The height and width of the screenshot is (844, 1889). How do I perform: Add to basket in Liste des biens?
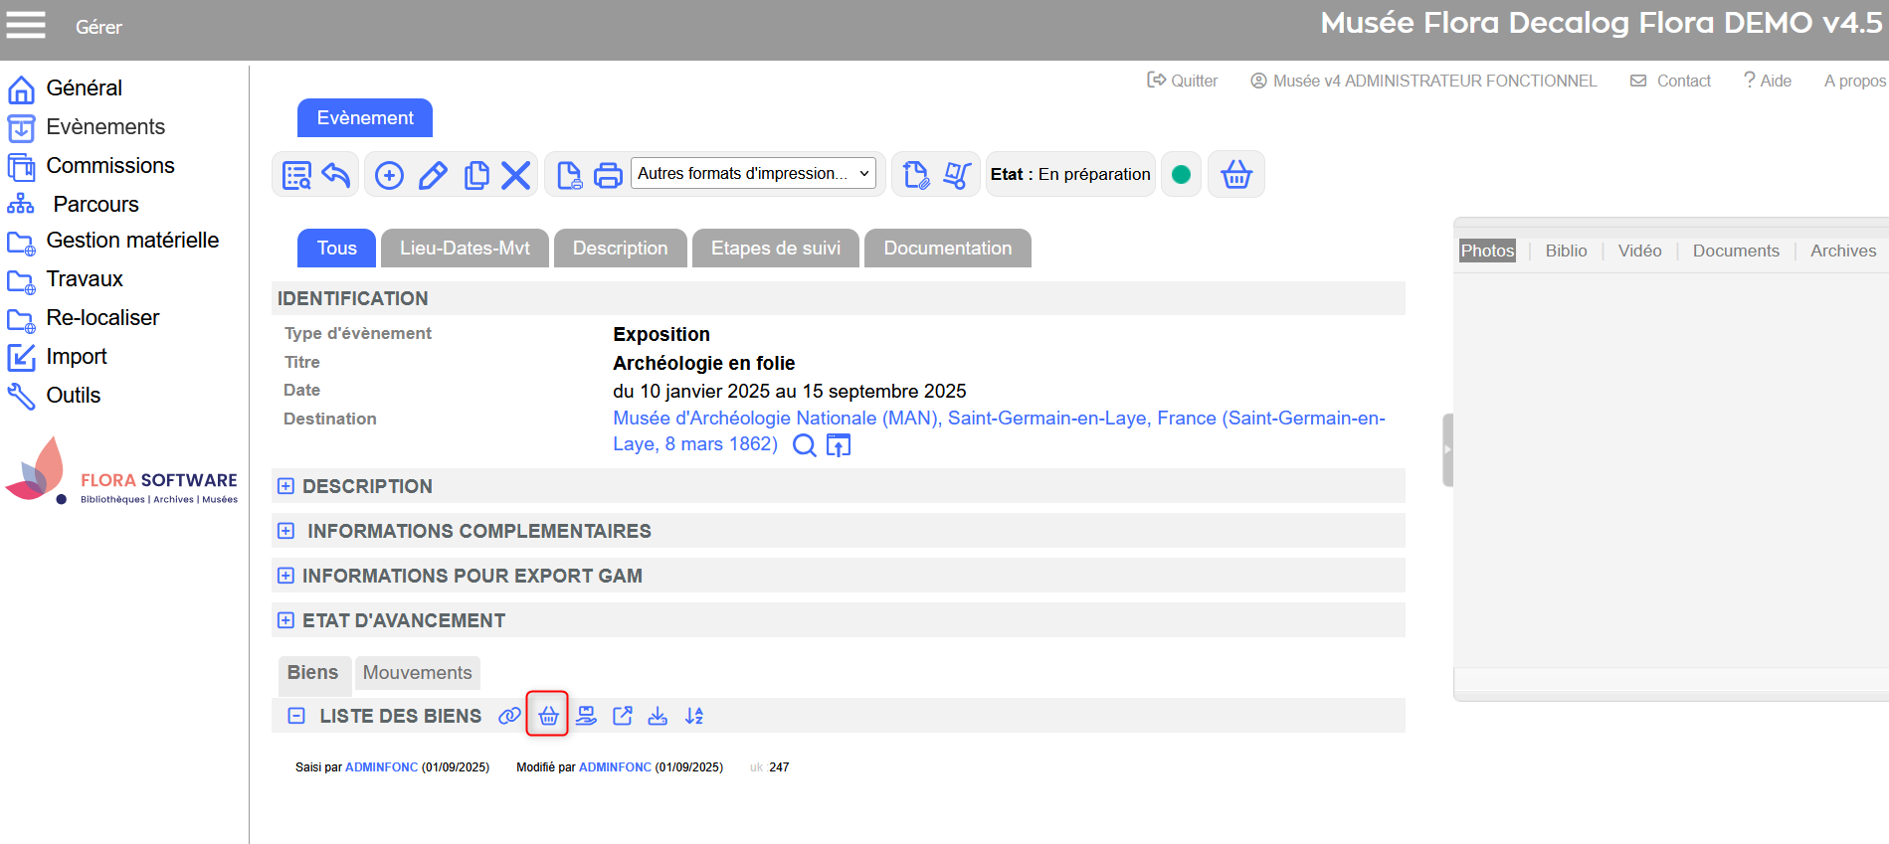[548, 716]
